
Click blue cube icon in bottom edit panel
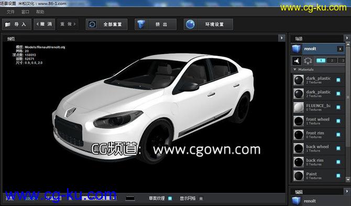coord(297,201)
